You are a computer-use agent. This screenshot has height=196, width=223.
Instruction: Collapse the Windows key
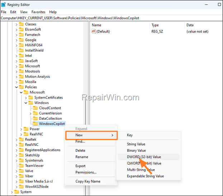[26, 103]
